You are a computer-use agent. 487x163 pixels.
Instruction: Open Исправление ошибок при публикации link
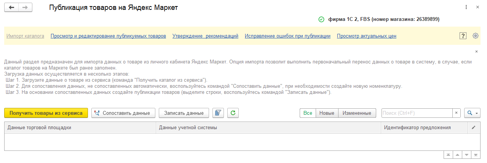tap(287, 36)
